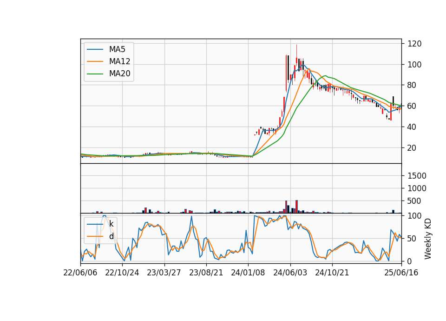Click the 22/06/06 date tick label
Image resolution: width=446 pixels, height=321 pixels.
80,273
